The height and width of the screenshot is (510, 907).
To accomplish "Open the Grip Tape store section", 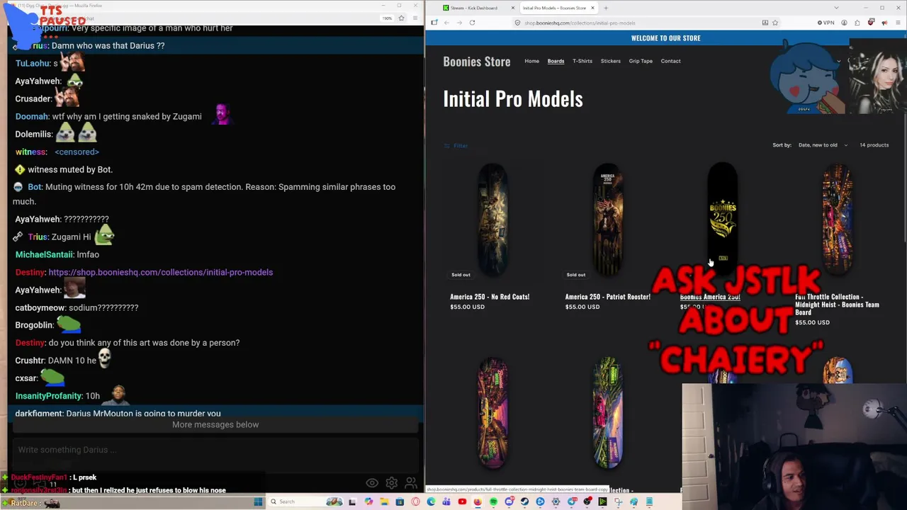I will pyautogui.click(x=641, y=61).
